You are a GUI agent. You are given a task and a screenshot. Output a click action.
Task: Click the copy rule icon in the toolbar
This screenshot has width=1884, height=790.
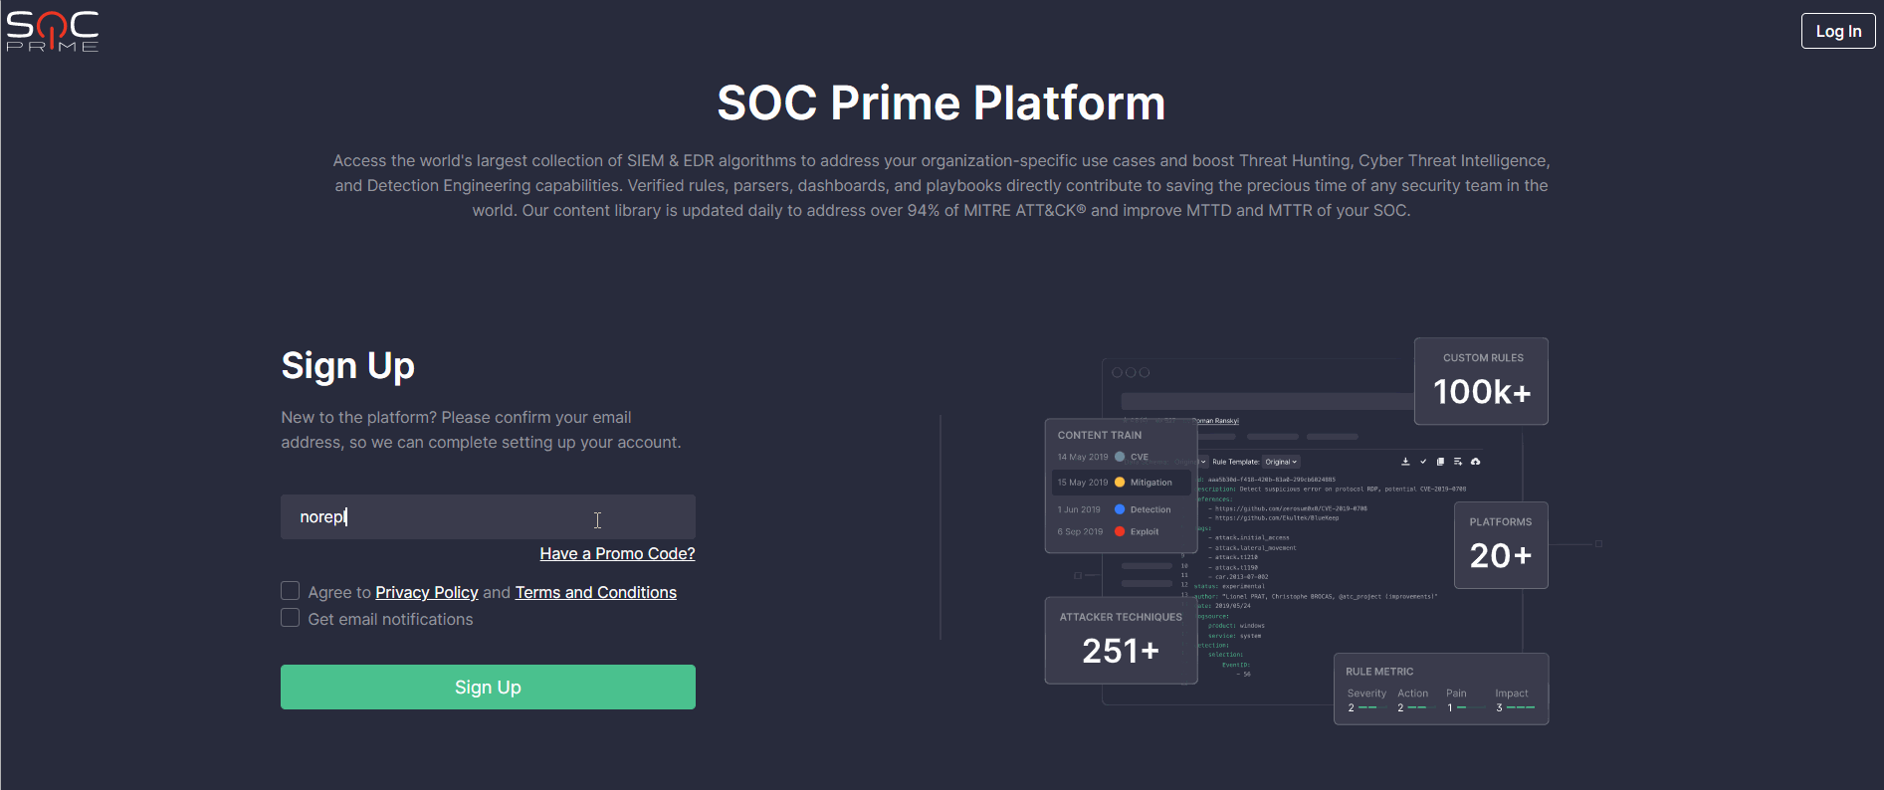(1441, 462)
